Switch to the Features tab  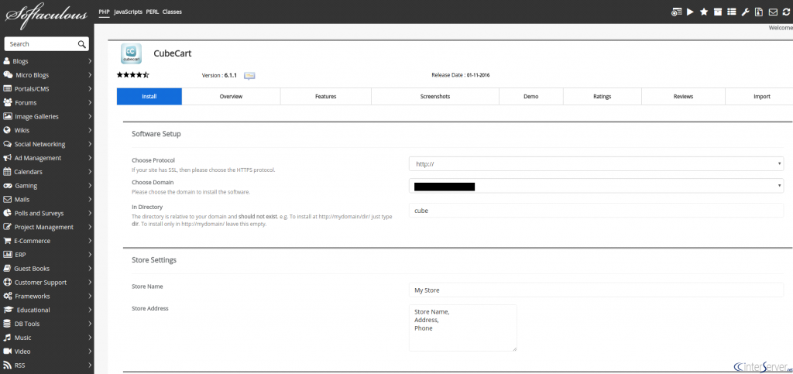point(326,97)
